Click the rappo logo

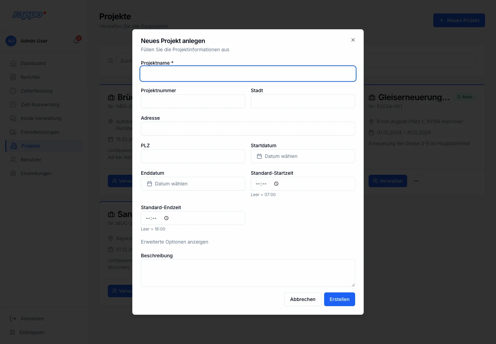tap(29, 15)
